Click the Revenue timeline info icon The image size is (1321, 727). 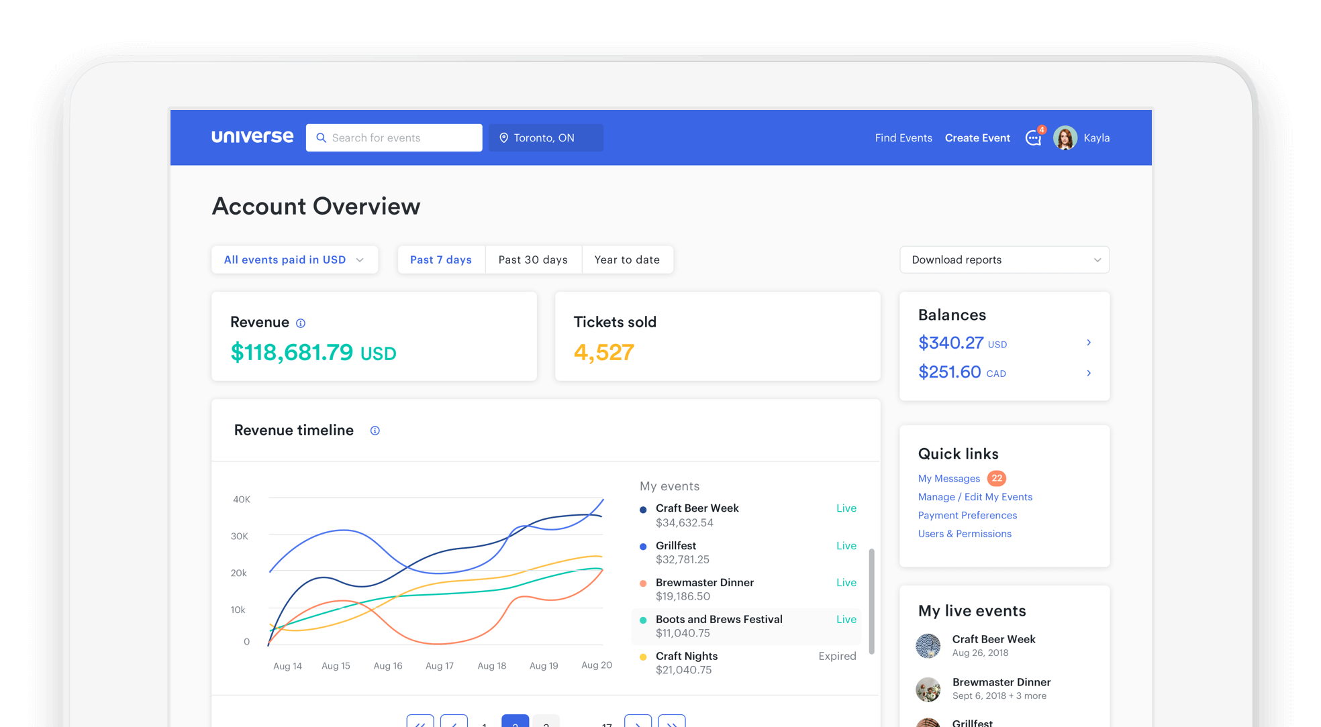click(375, 431)
